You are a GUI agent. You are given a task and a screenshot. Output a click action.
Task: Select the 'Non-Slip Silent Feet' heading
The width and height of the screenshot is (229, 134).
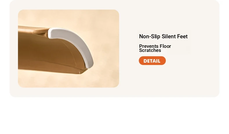[163, 36]
